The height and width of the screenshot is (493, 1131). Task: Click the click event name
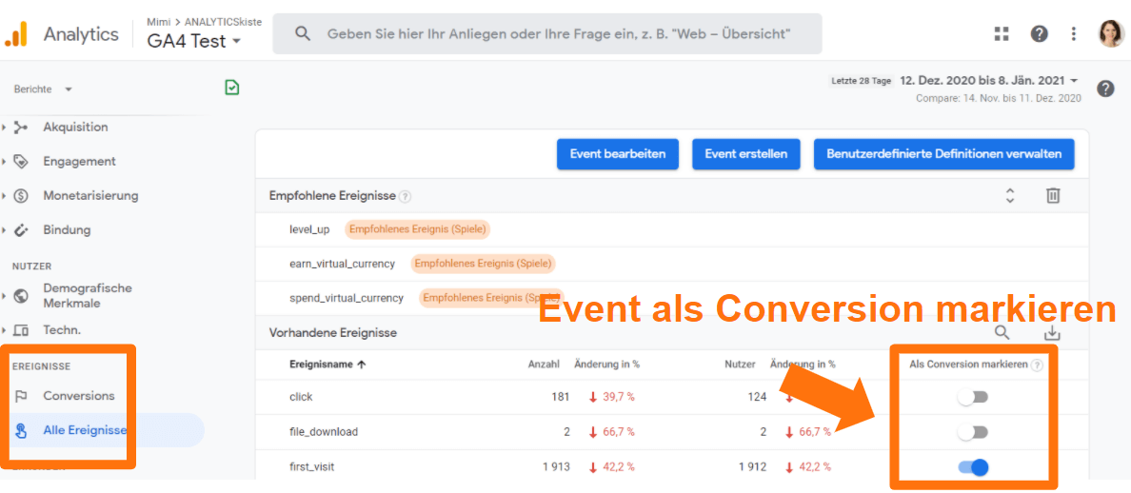tap(301, 397)
